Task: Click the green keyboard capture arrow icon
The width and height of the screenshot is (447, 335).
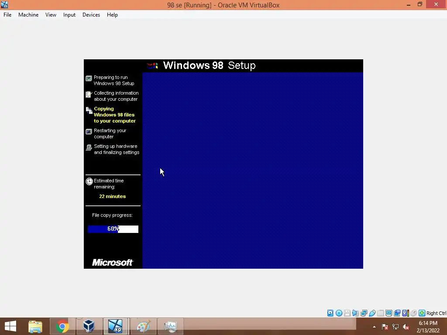Action: (422, 313)
